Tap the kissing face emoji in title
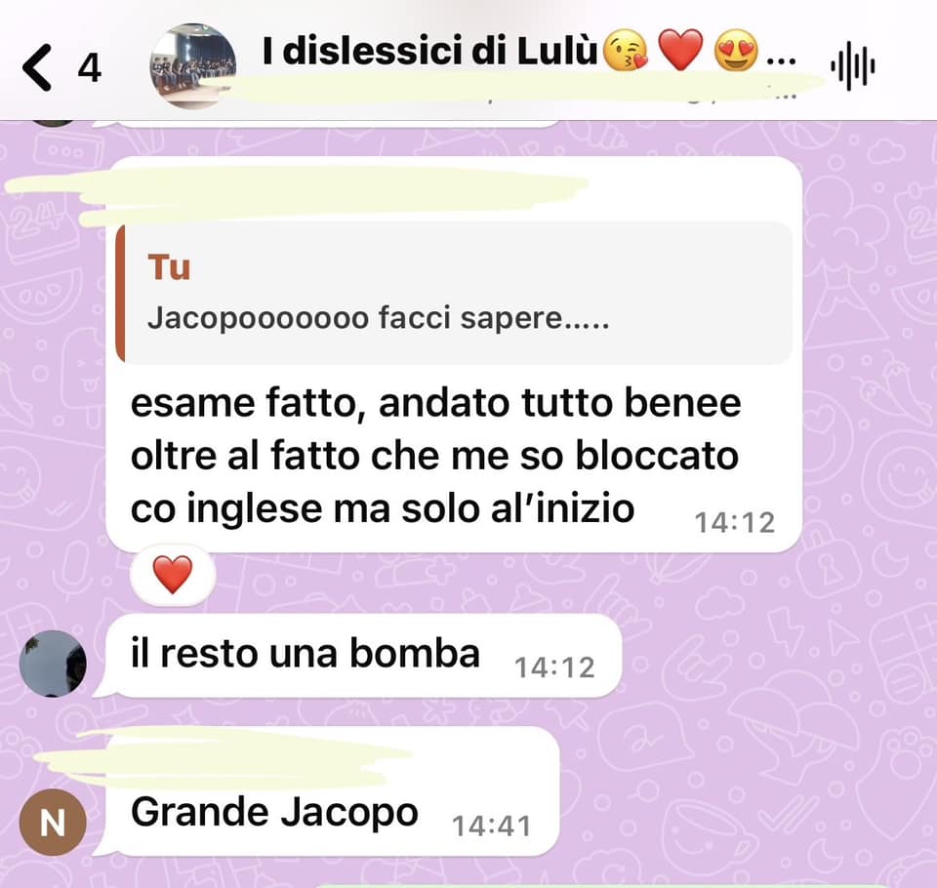Image resolution: width=937 pixels, height=888 pixels. coord(625,52)
